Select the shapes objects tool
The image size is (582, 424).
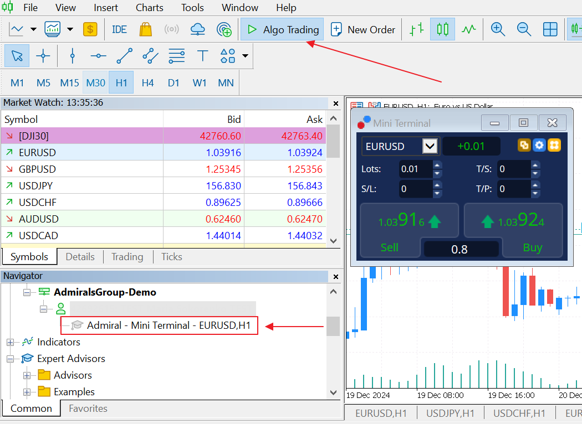click(x=227, y=56)
